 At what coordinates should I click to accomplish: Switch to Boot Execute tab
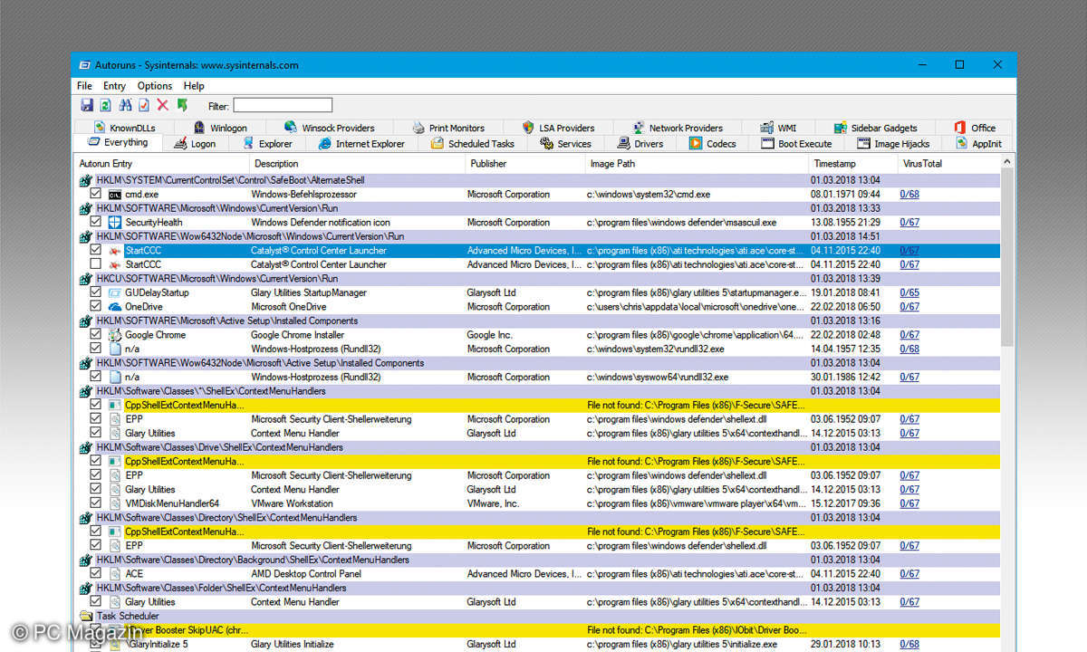coord(796,143)
